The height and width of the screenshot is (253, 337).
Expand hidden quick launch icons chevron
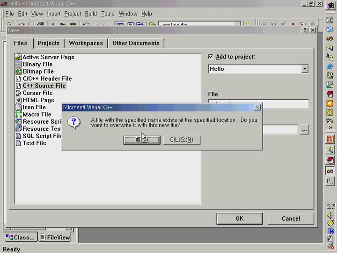click(330, 127)
